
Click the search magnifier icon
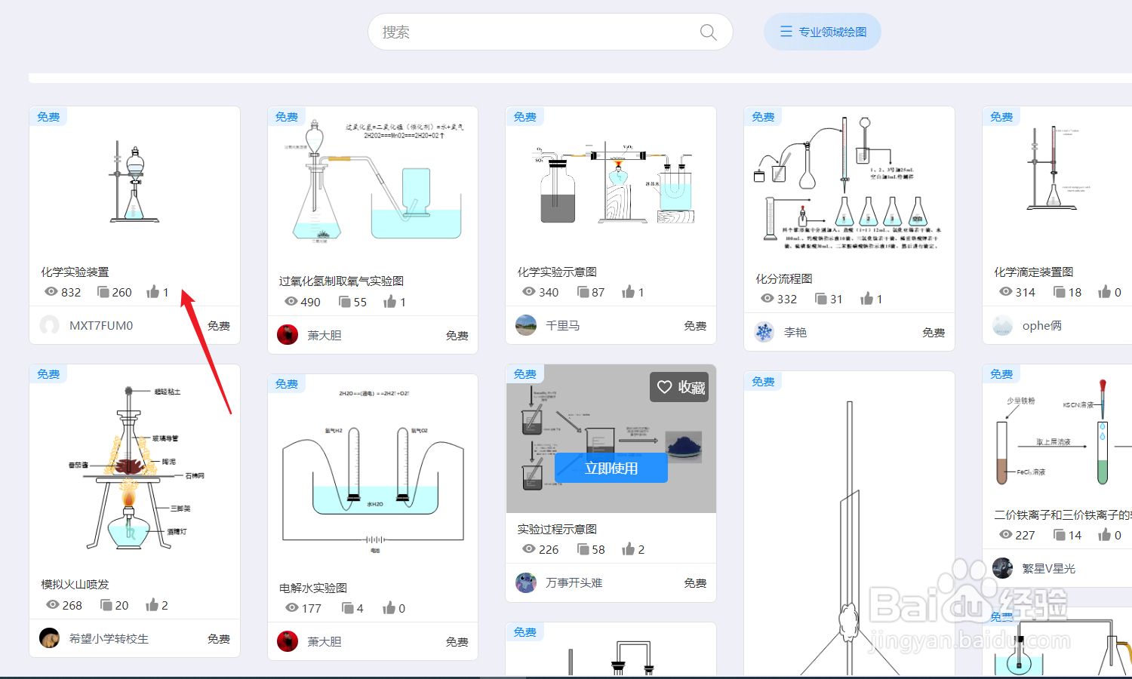[x=707, y=32]
